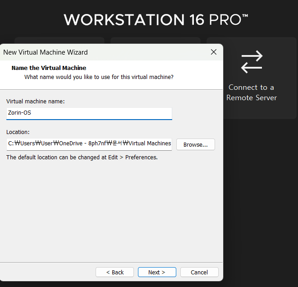Cancel the New Virtual Machine Wizard

199,272
